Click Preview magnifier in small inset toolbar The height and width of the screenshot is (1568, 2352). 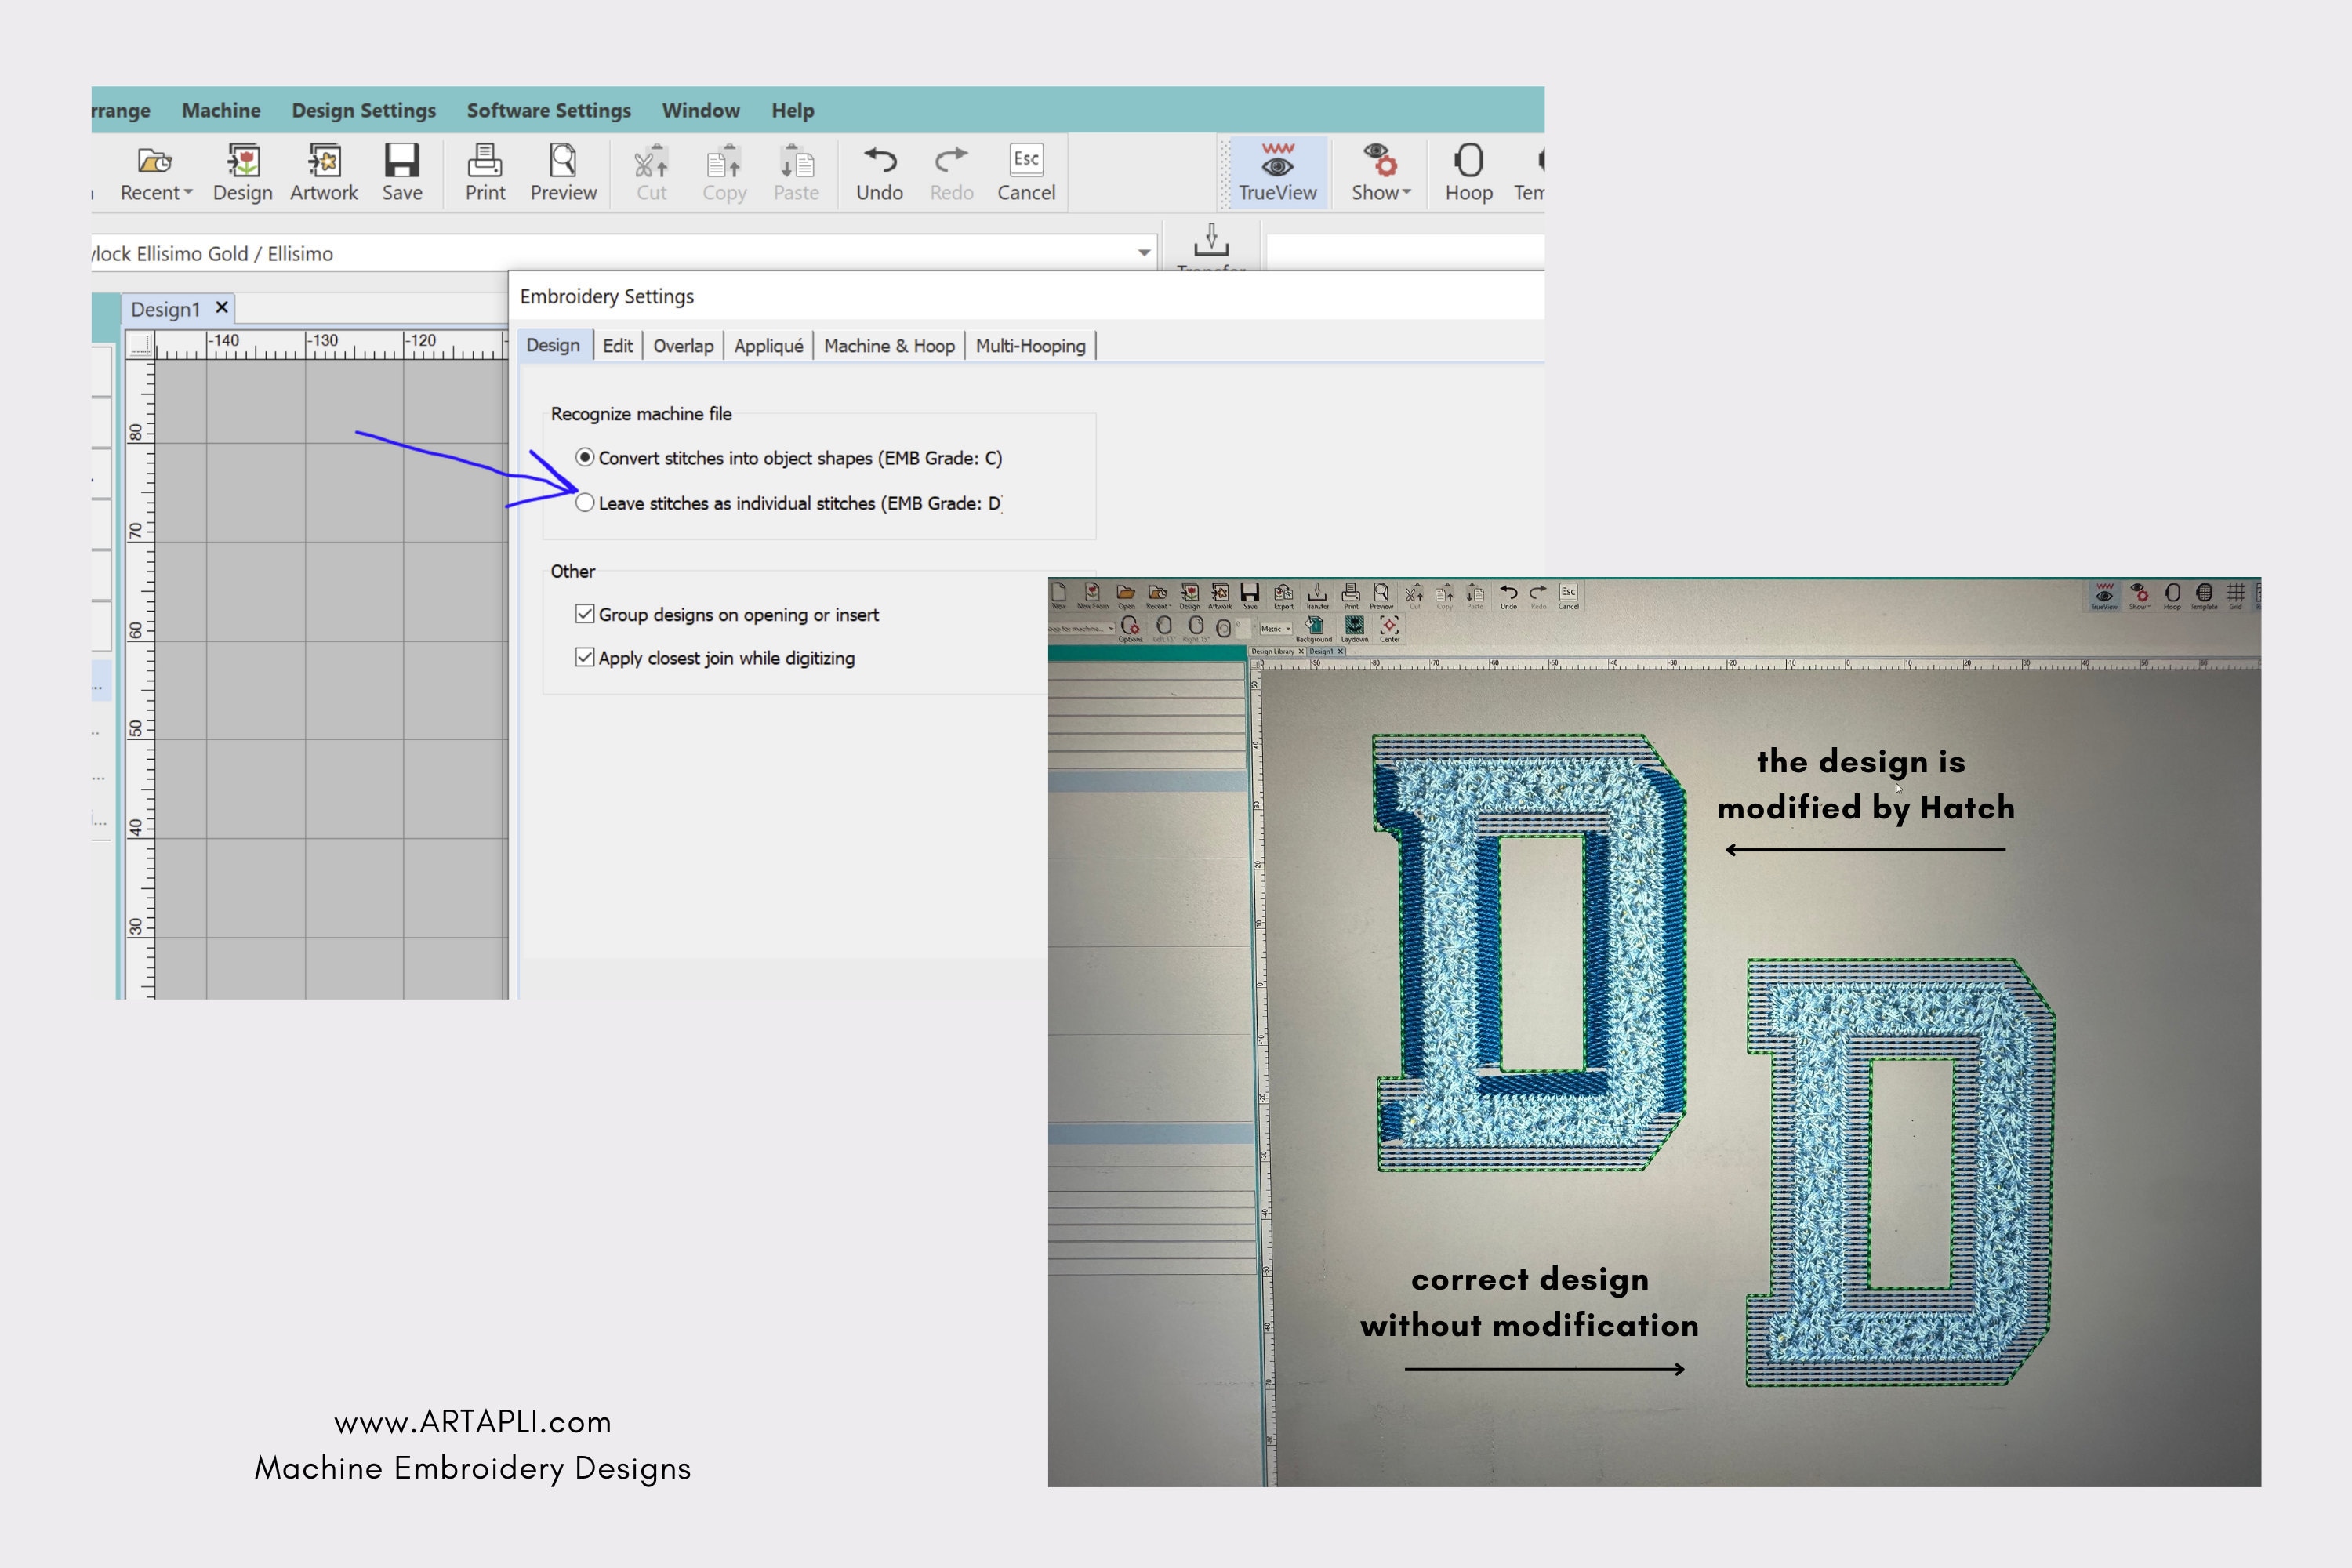pyautogui.click(x=1381, y=596)
